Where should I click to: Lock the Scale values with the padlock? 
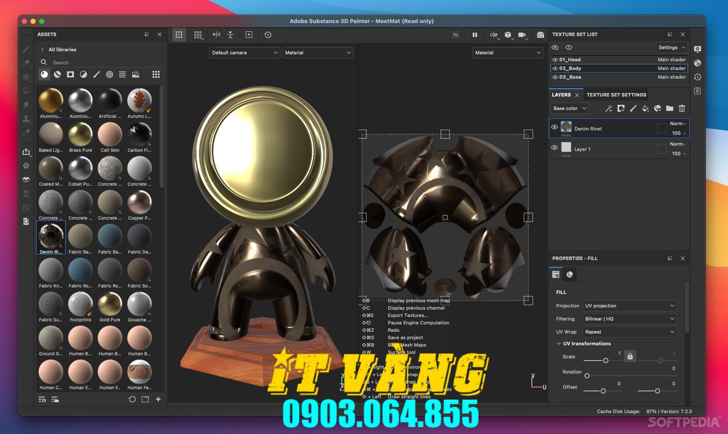click(x=630, y=356)
